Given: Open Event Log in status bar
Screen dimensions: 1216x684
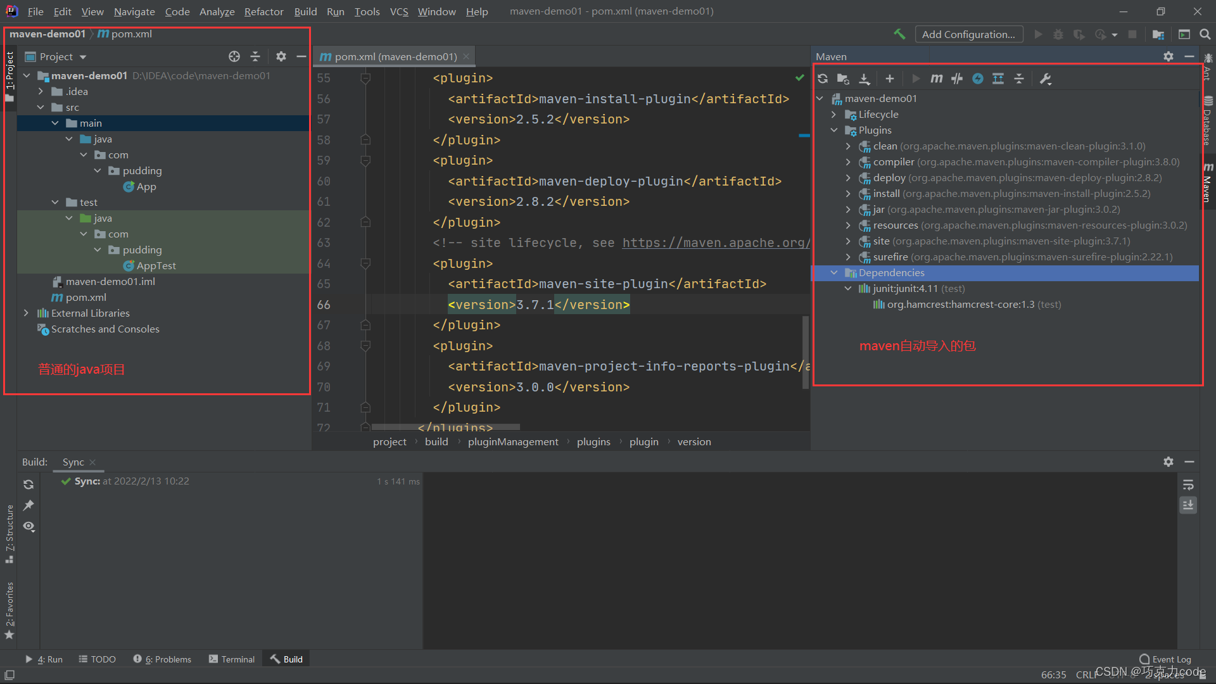Looking at the screenshot, I should [x=1165, y=659].
